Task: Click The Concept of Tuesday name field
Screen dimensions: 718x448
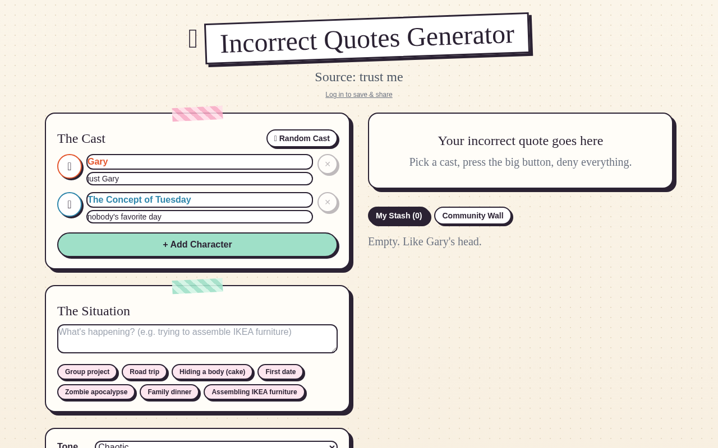Action: (x=200, y=200)
